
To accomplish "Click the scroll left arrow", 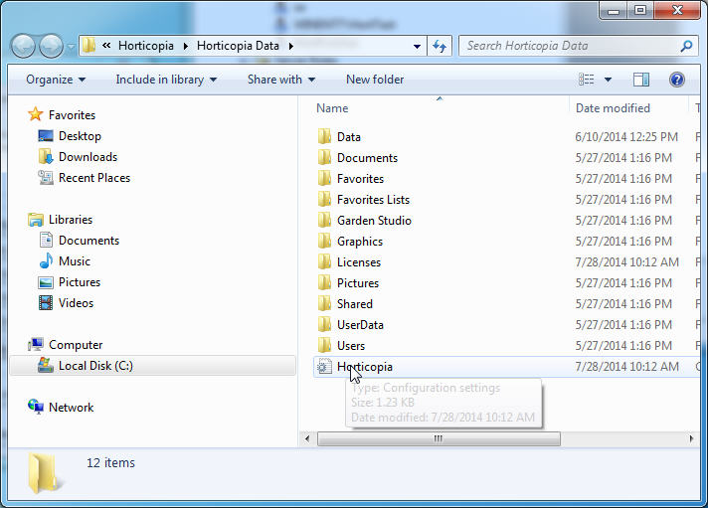I will pyautogui.click(x=307, y=438).
